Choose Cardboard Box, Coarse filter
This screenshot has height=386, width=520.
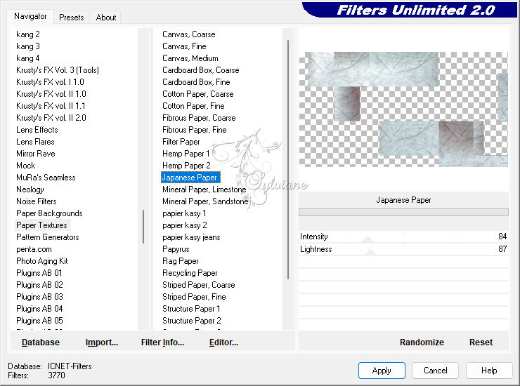(x=201, y=70)
